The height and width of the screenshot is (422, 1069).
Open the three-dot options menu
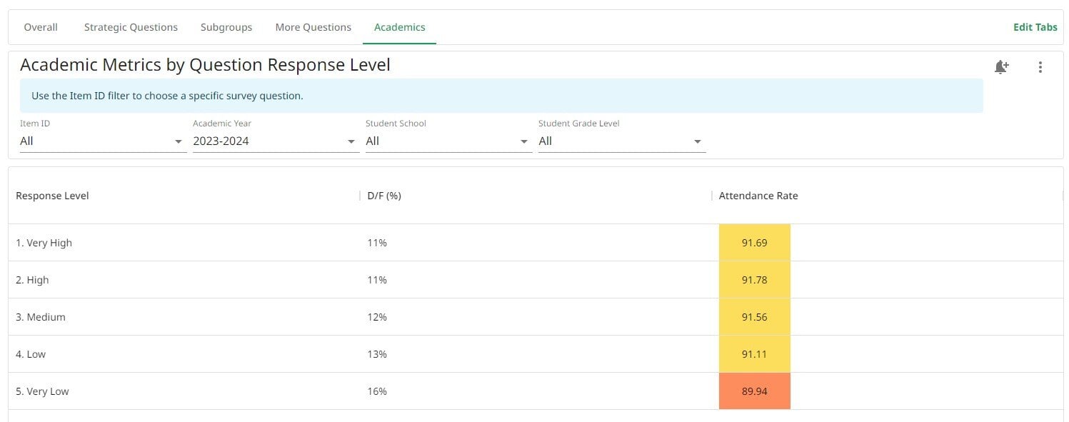click(1040, 67)
